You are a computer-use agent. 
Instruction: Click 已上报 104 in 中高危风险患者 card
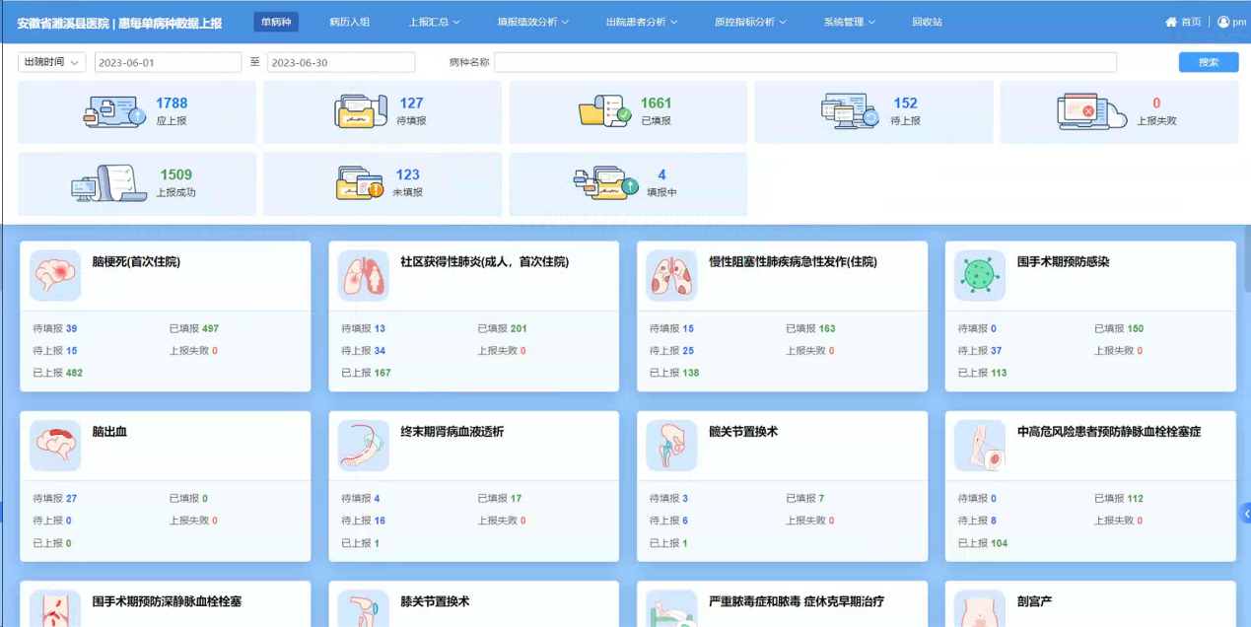click(983, 543)
